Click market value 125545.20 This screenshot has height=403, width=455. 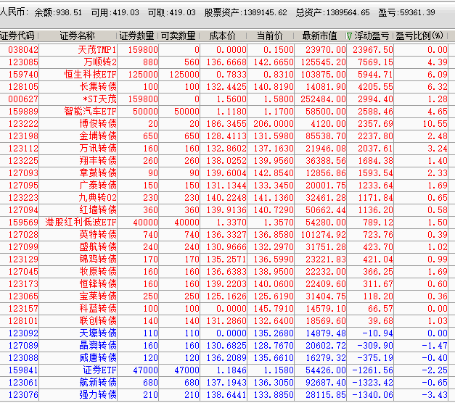[x=323, y=62]
